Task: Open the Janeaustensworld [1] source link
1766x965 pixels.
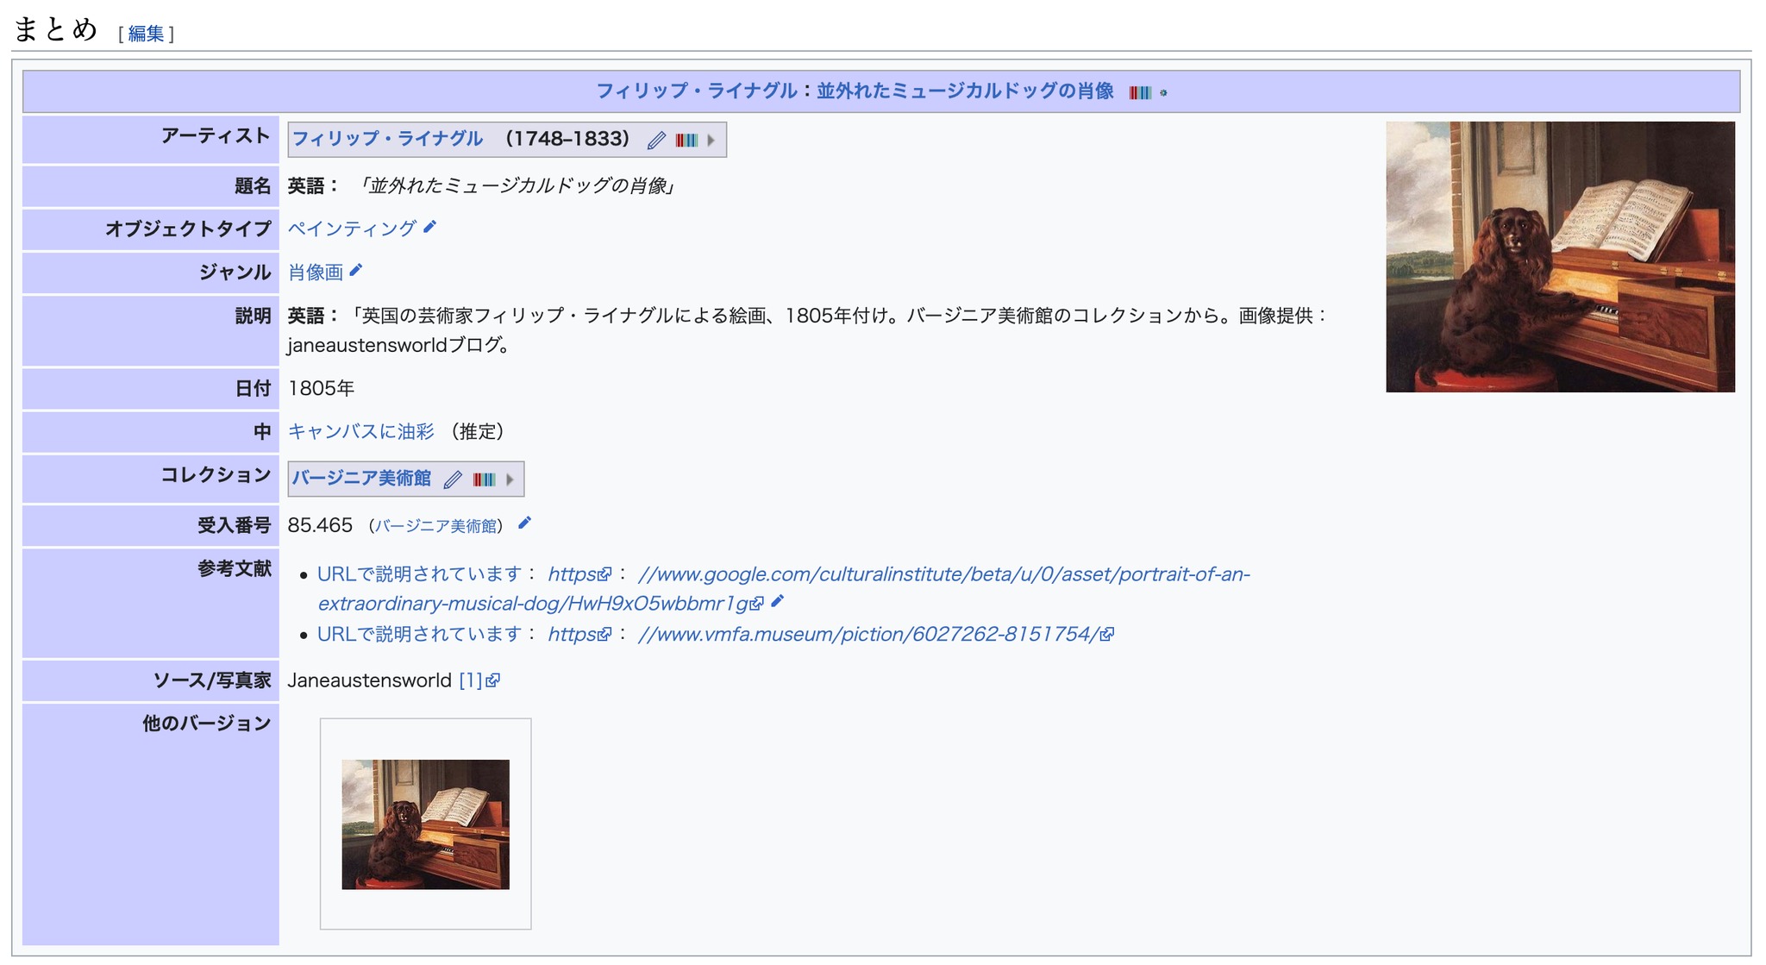Action: click(x=472, y=680)
